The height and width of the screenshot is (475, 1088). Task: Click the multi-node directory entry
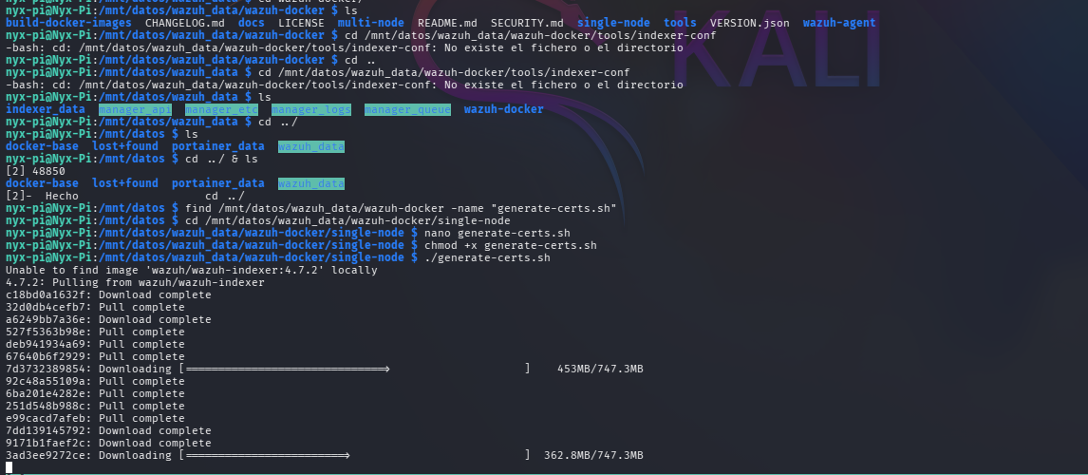point(370,23)
